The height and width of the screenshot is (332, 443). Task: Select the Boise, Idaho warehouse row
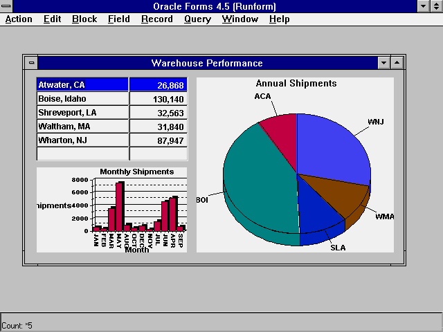[x=82, y=99]
